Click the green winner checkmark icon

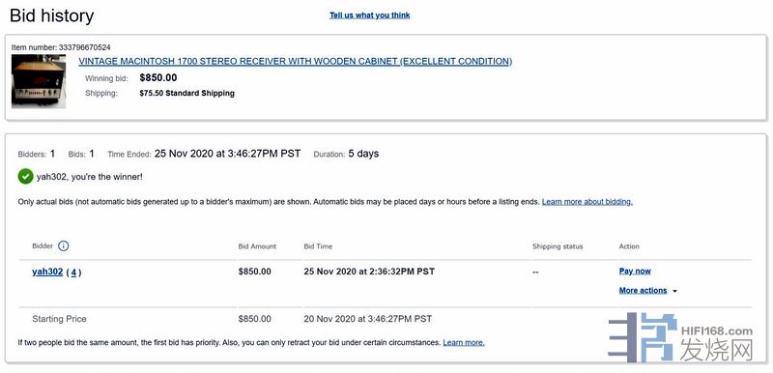point(26,177)
